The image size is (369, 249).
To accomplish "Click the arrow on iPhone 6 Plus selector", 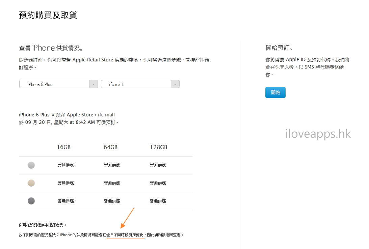I will click(94, 84).
